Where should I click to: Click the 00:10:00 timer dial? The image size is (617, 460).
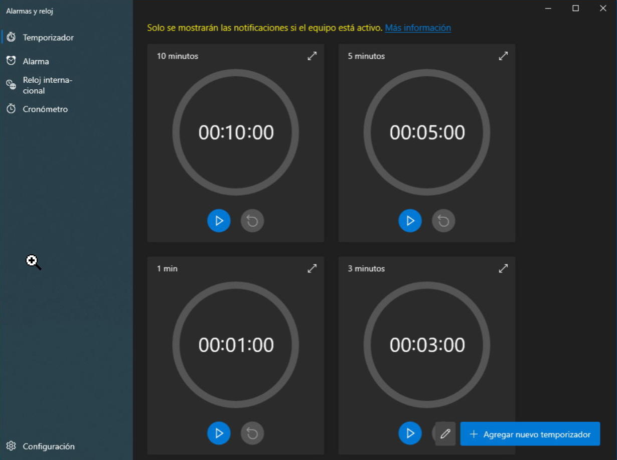pyautogui.click(x=236, y=132)
